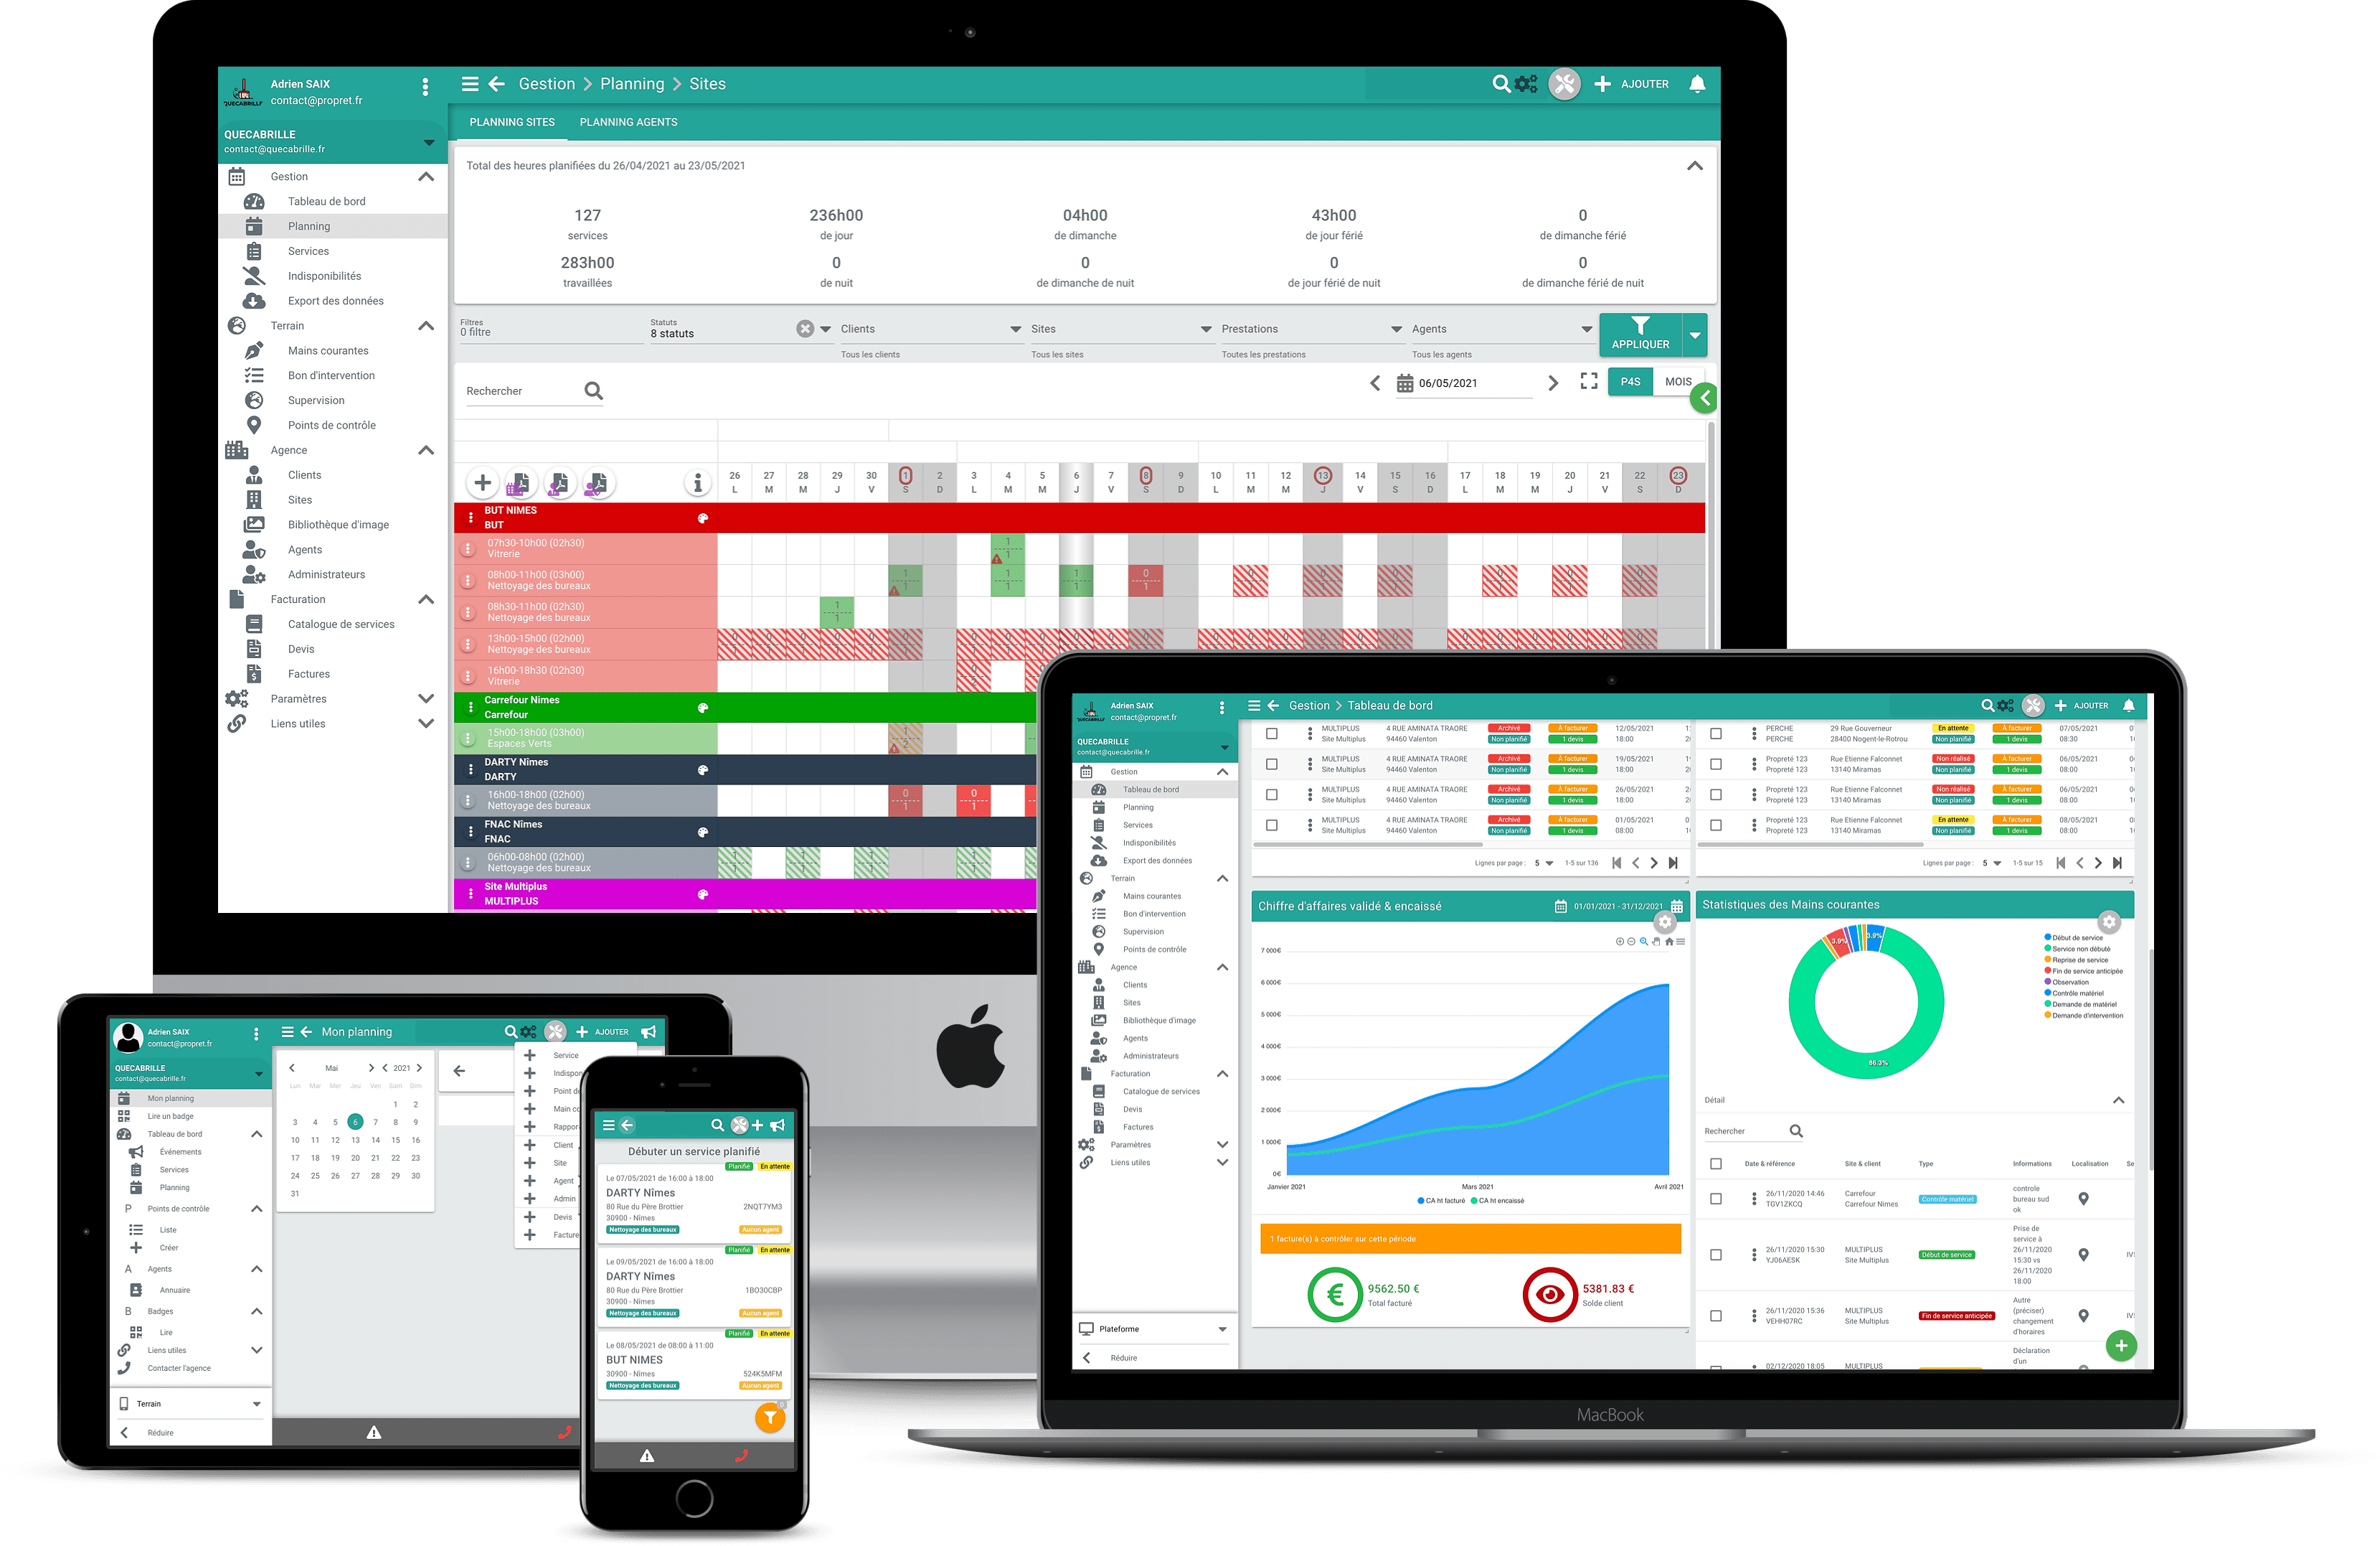Image resolution: width=2380 pixels, height=1546 pixels.
Task: Switch to PLANNING SITES tab
Action: pos(531,121)
